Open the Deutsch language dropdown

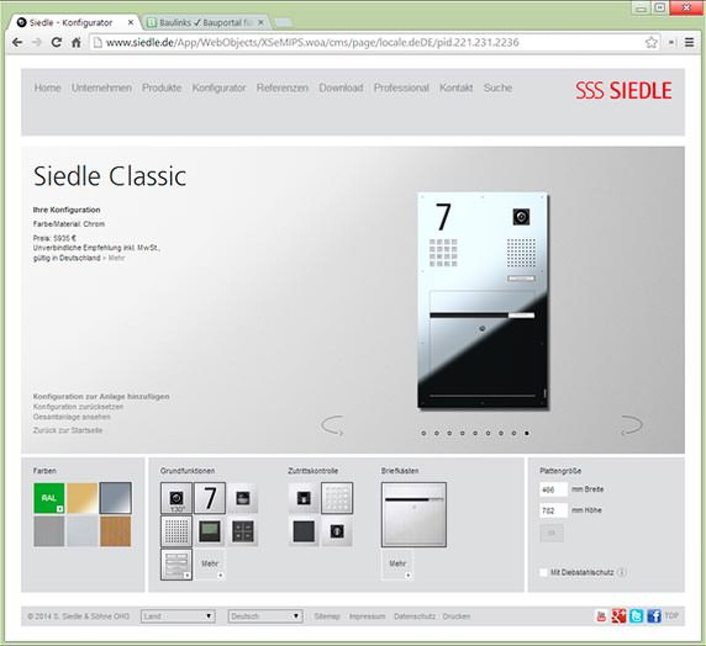click(265, 616)
